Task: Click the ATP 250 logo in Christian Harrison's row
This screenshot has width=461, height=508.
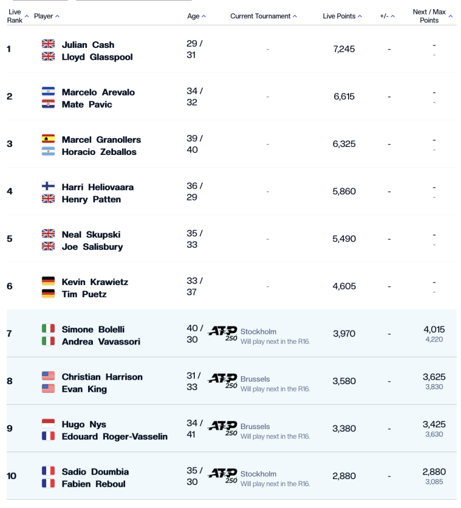Action: tap(222, 381)
